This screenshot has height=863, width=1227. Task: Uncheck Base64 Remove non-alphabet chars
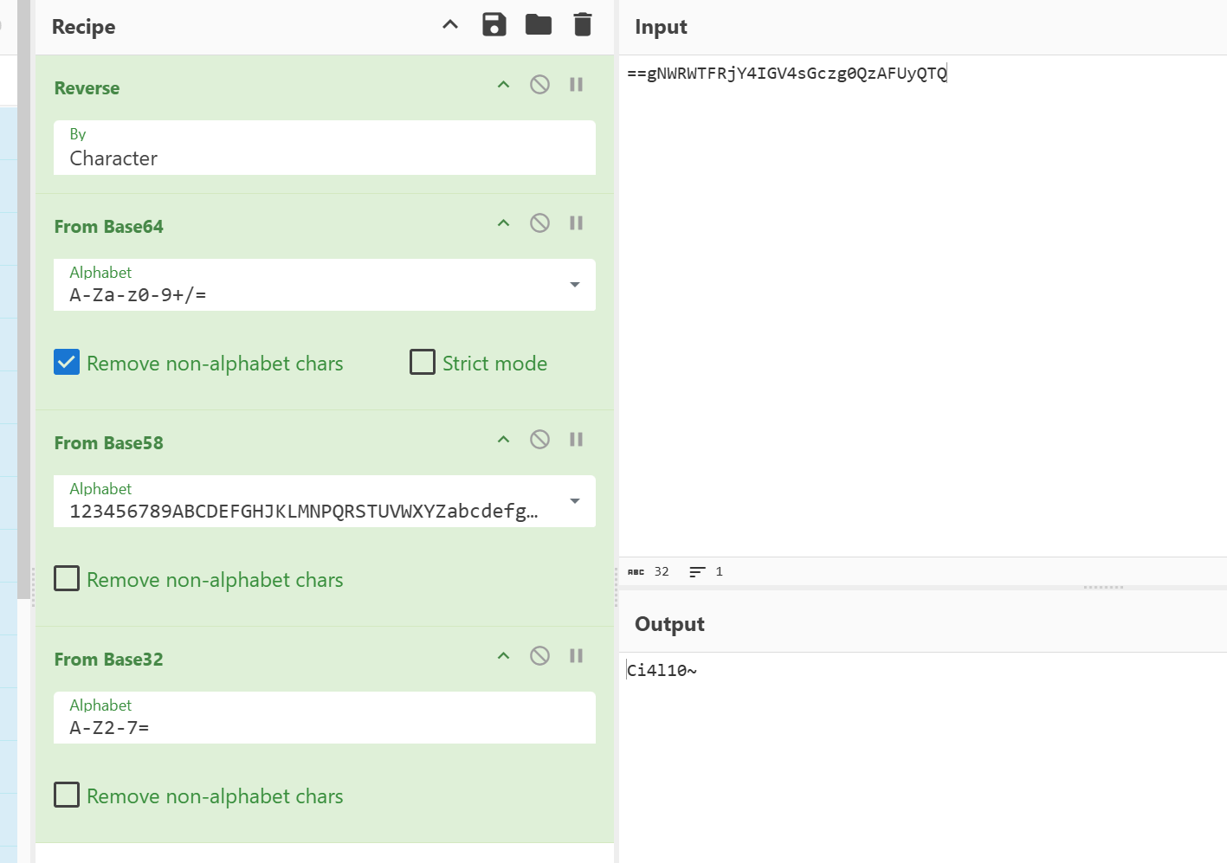click(x=67, y=363)
